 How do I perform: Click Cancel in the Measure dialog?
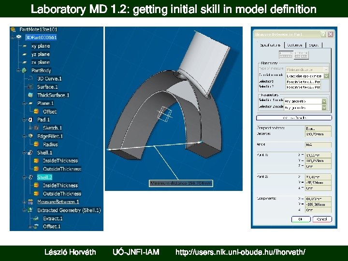coord(322,219)
